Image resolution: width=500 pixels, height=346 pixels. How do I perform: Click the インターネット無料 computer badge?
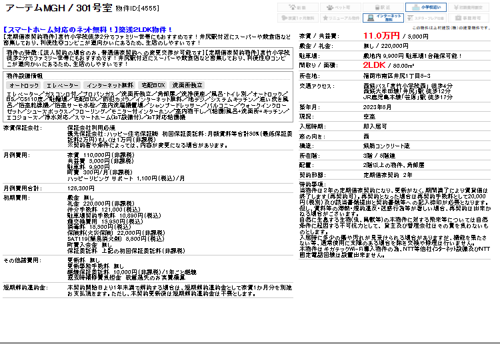click(x=383, y=18)
